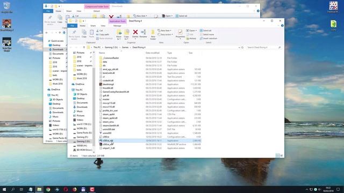Open Task View from the taskbar
The height and width of the screenshot is (193, 344).
[x=21, y=189]
